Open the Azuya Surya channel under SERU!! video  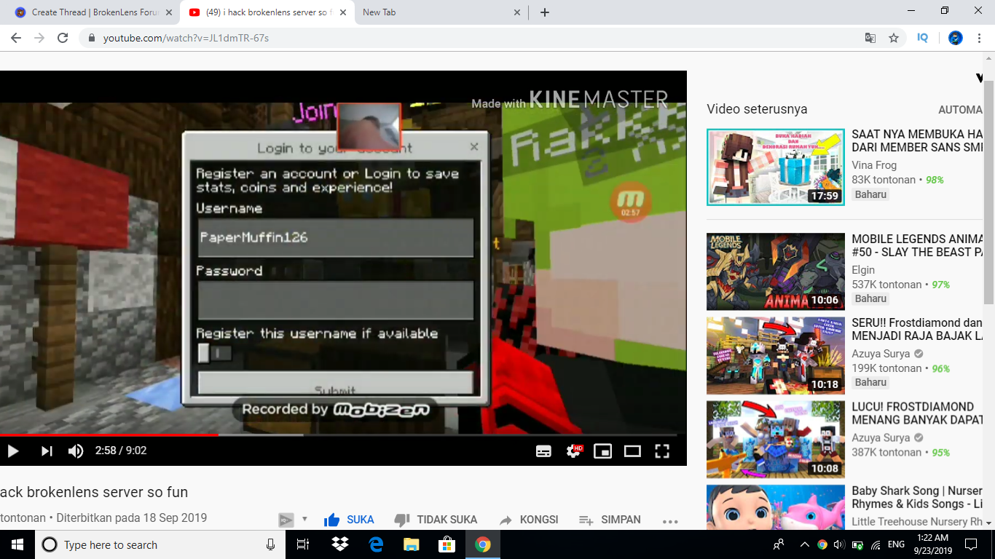click(x=881, y=354)
